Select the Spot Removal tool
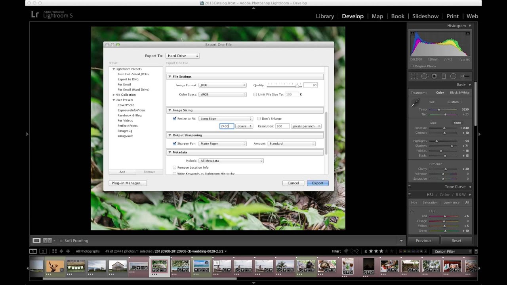 425,76
